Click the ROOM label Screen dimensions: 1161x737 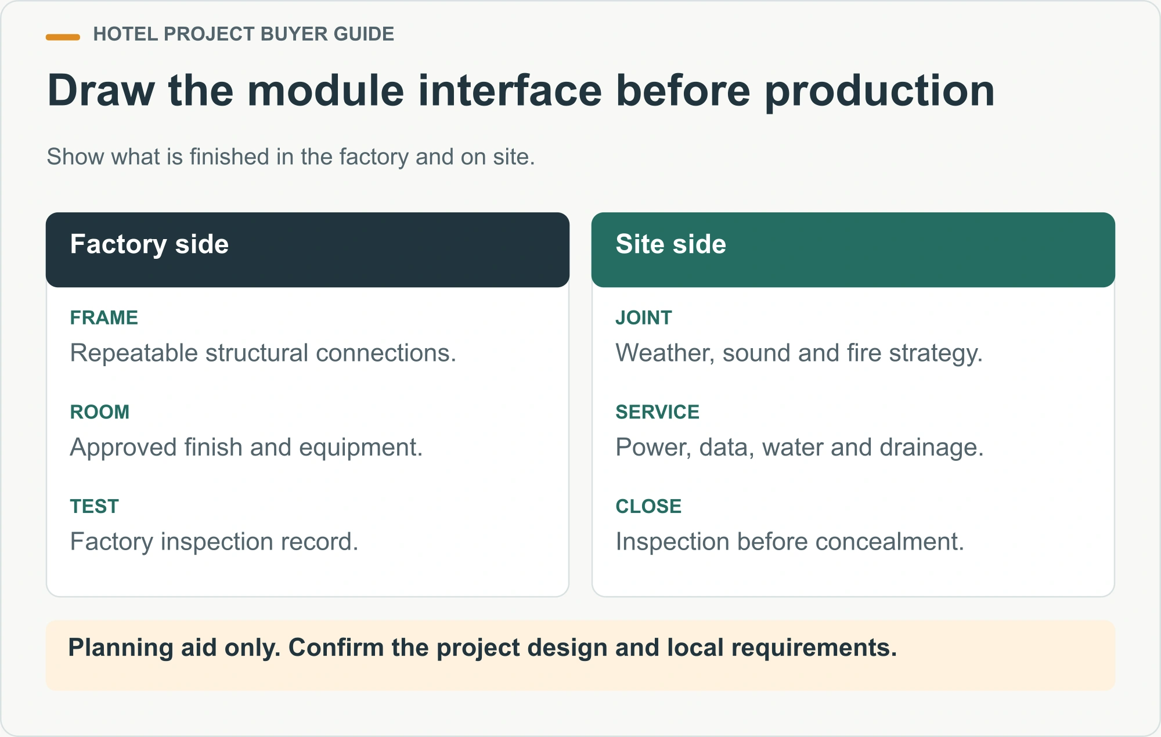[x=100, y=412]
